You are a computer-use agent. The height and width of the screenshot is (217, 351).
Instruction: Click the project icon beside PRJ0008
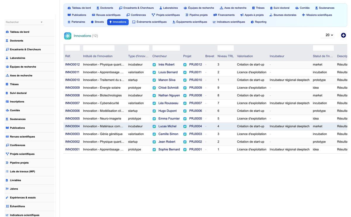coord(185,96)
